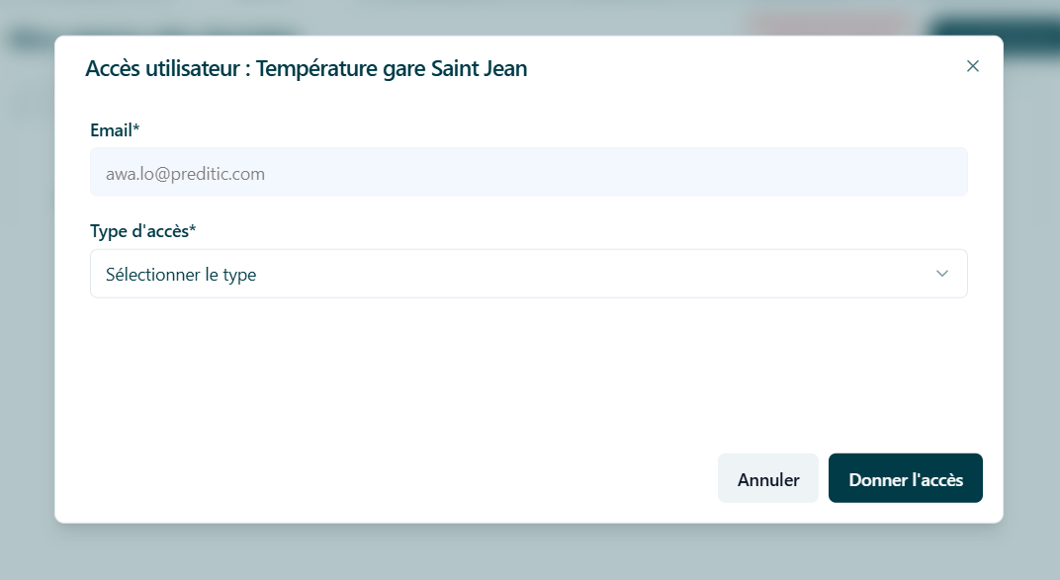Image resolution: width=1060 pixels, height=580 pixels.
Task: Confirm with the Donner l'accès button
Action: (x=905, y=478)
